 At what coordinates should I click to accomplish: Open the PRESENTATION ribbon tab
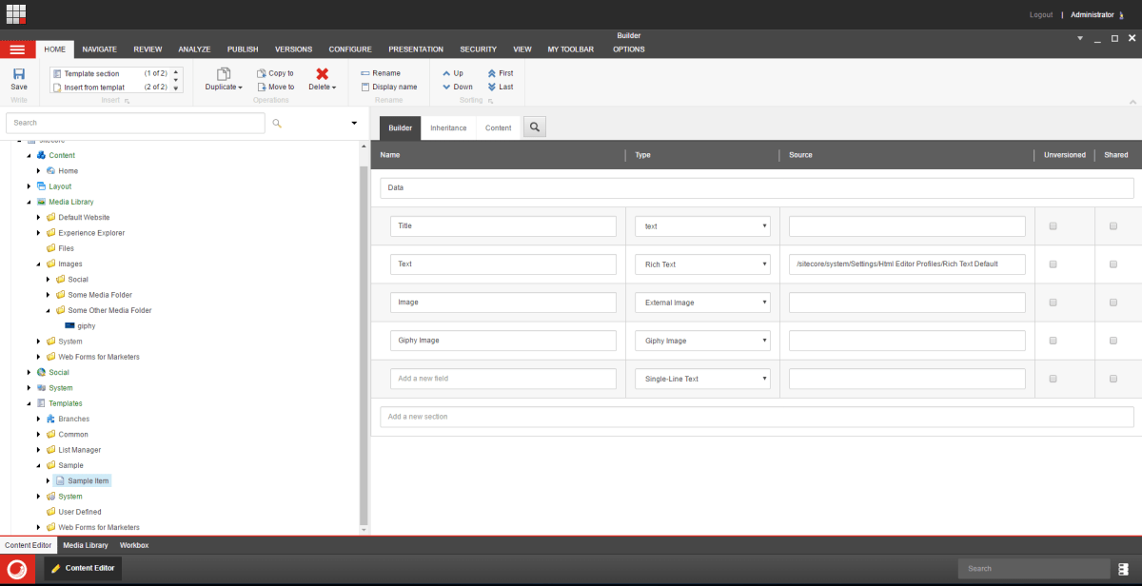coord(416,49)
